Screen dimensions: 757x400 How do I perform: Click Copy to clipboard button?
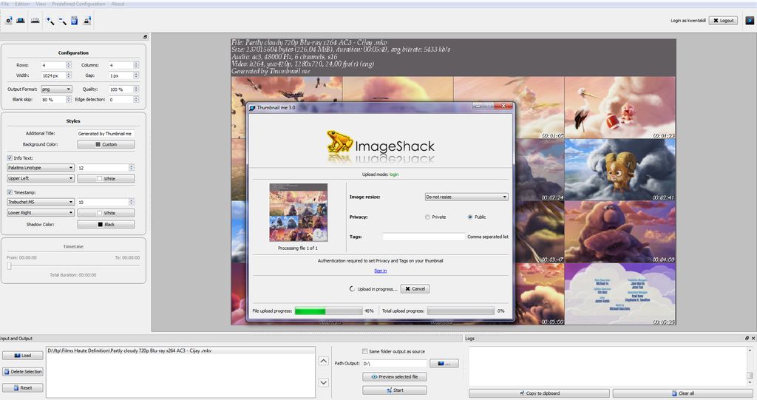click(x=539, y=393)
